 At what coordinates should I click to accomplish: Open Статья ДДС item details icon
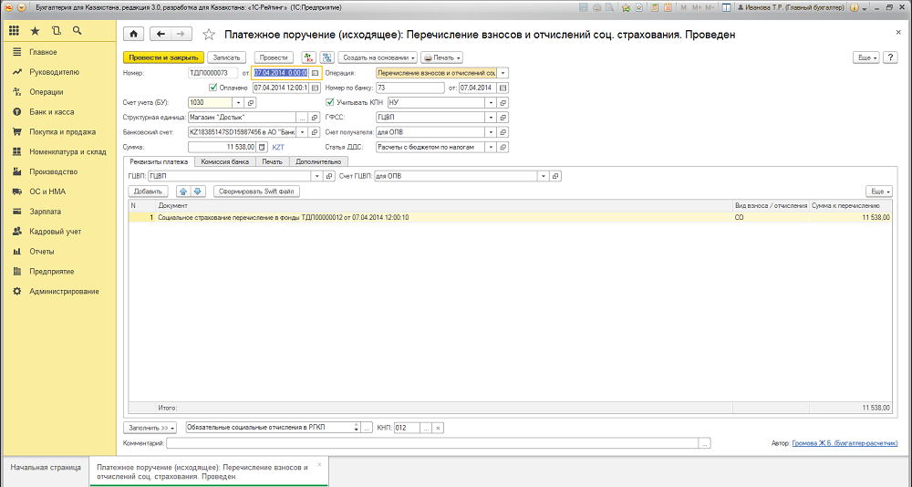[503, 147]
